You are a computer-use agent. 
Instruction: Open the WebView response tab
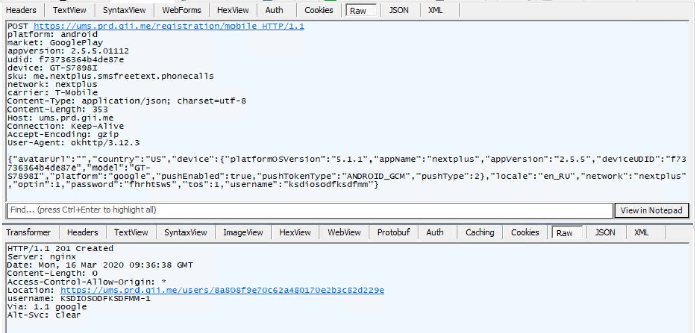344,233
